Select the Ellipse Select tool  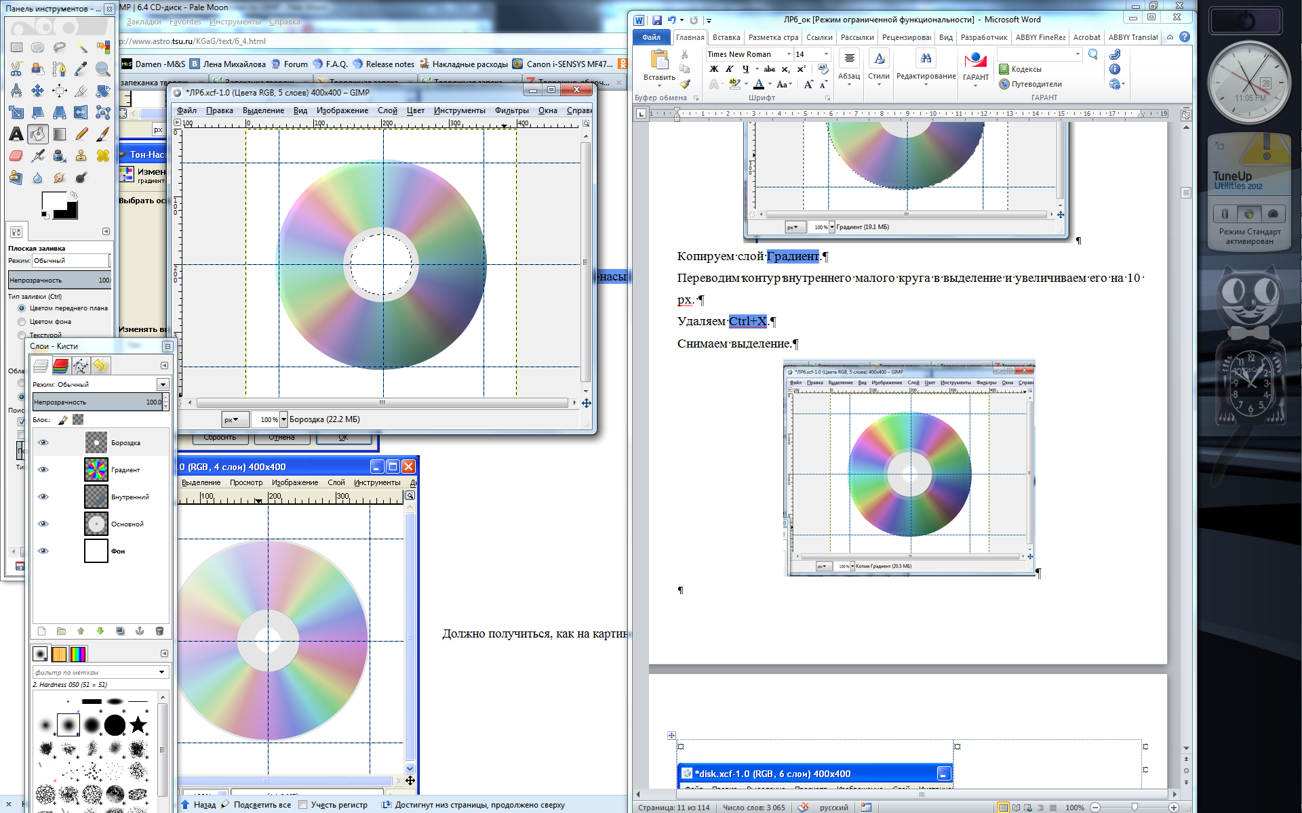click(38, 47)
